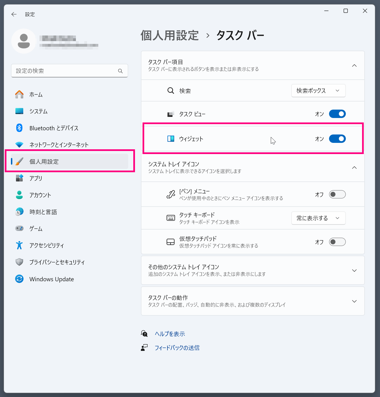Screen dimensions: 380x397
Task: Click the ヘルプを表示 link
Action: (170, 334)
